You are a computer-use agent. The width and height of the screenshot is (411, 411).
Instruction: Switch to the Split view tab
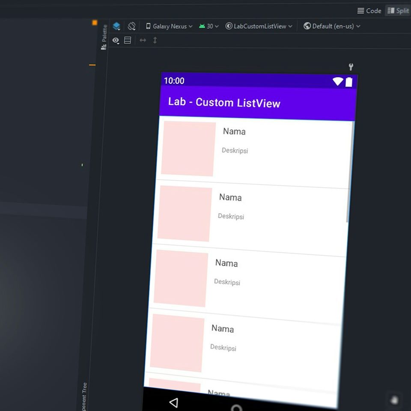coord(398,11)
